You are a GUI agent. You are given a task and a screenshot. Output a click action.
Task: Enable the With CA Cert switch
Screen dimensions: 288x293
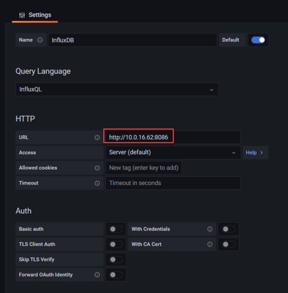click(229, 244)
